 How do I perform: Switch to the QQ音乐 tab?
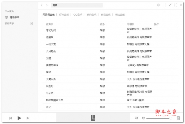(x=78, y=14)
